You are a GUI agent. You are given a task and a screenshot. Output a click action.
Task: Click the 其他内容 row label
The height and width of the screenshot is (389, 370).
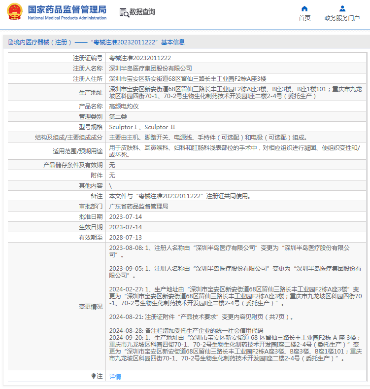(x=91, y=186)
